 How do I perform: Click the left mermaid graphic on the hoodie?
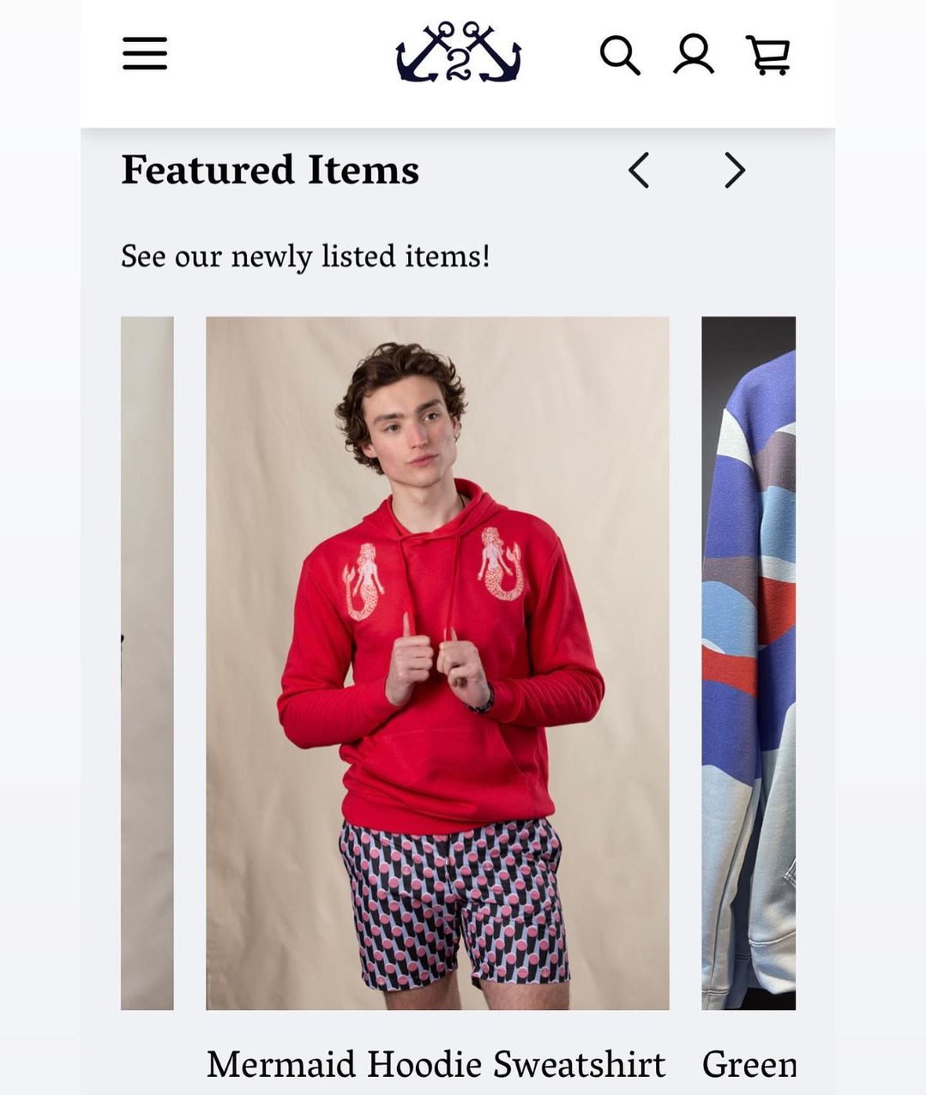(x=364, y=581)
